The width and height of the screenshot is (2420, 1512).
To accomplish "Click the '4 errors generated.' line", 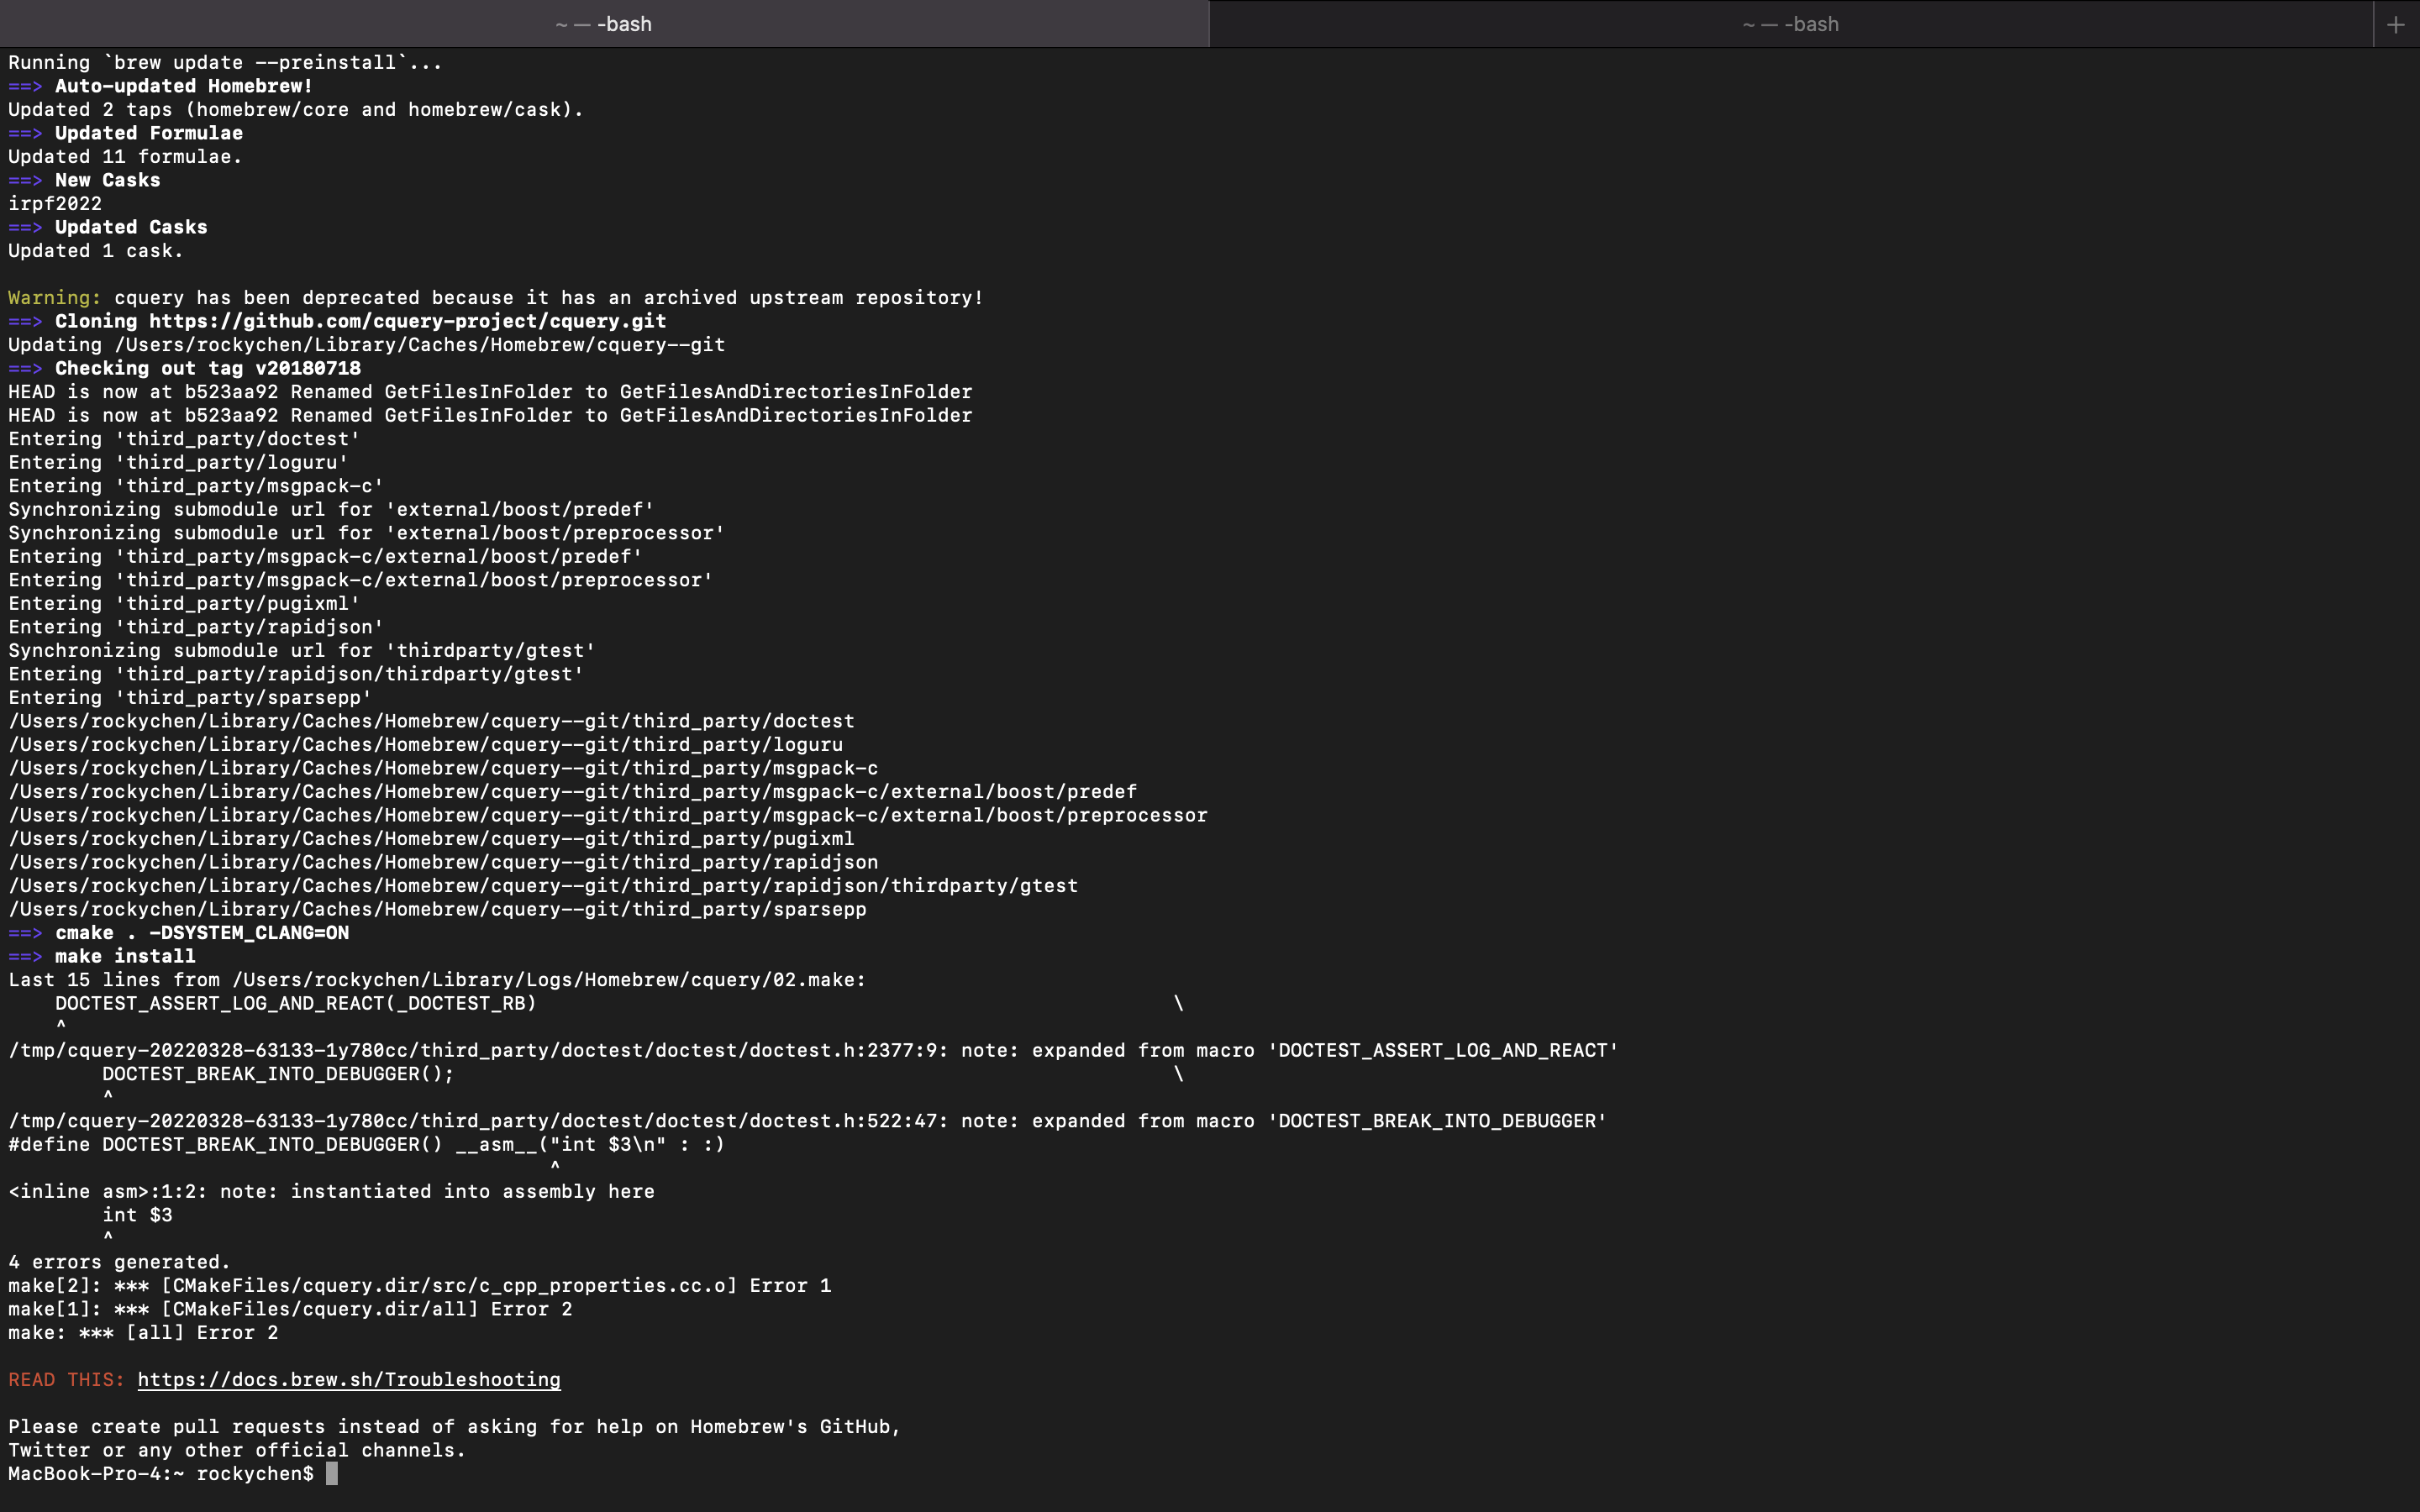I will [x=119, y=1262].
